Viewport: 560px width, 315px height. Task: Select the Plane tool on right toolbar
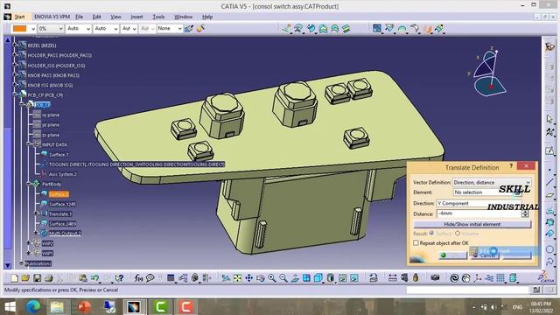(x=549, y=195)
